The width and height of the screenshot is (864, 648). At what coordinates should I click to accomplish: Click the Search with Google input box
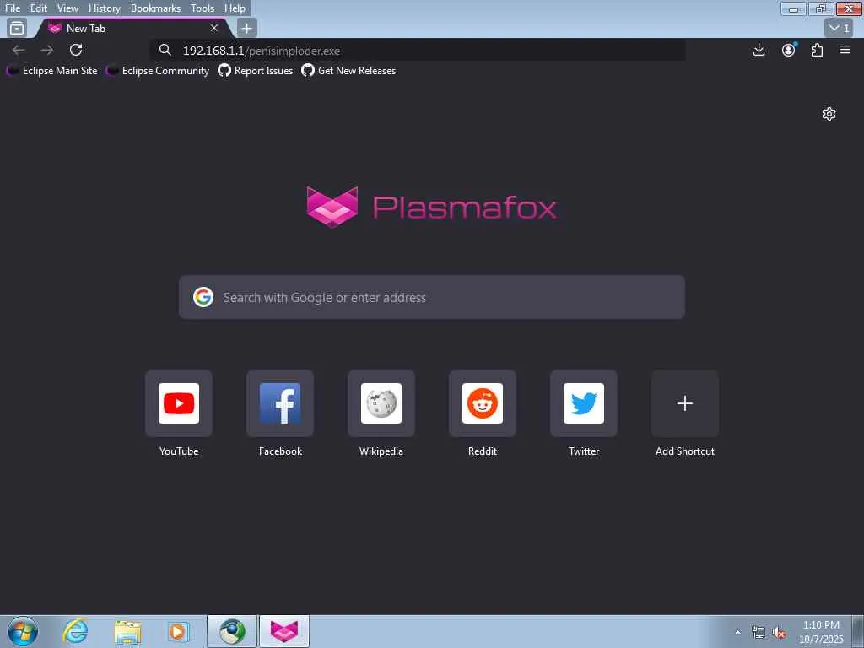click(432, 298)
